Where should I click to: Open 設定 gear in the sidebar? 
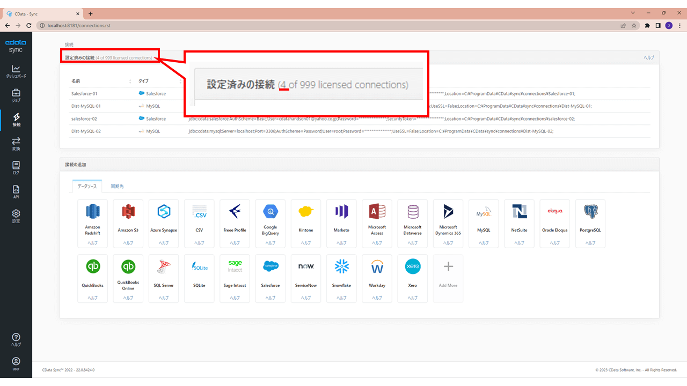[16, 216]
